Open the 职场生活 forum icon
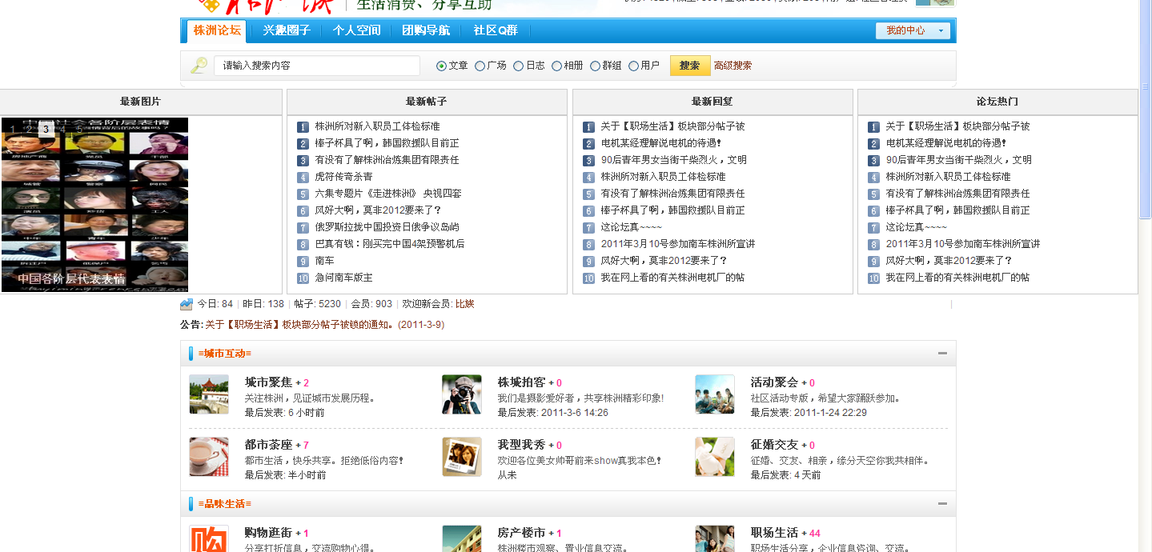Screen dimensions: 1152x552 [715, 538]
